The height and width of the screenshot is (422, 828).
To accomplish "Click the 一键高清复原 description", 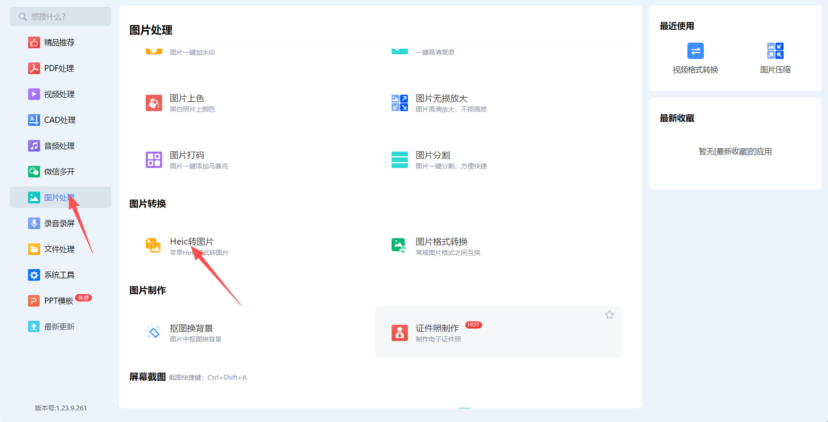I will point(435,53).
